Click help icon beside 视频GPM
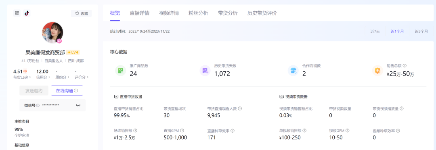This screenshot has width=436, height=150. coord(348,131)
